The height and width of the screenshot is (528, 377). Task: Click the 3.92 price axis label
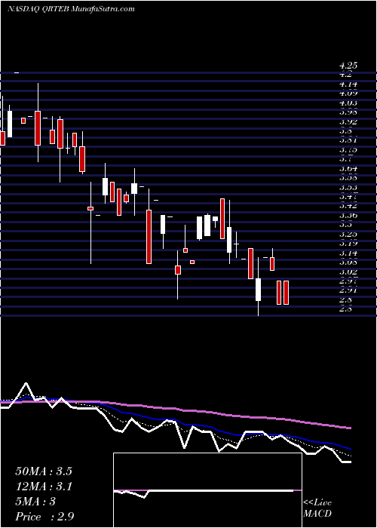pyautogui.click(x=348, y=122)
